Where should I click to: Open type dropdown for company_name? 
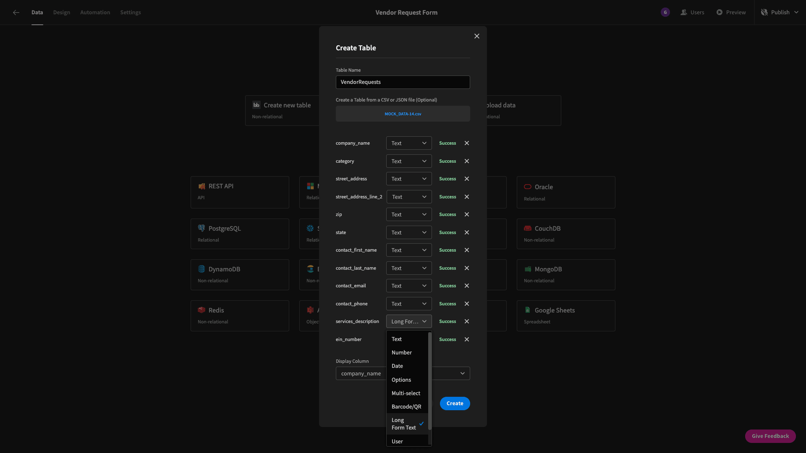pos(409,143)
